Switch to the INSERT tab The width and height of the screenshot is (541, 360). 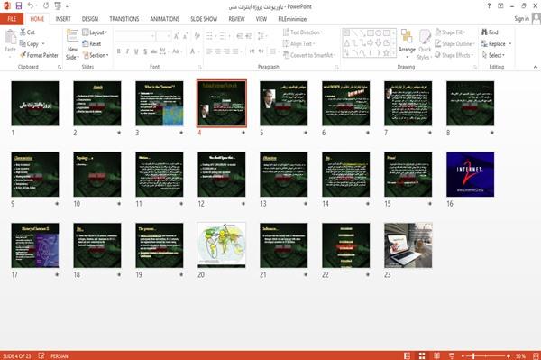(63, 19)
